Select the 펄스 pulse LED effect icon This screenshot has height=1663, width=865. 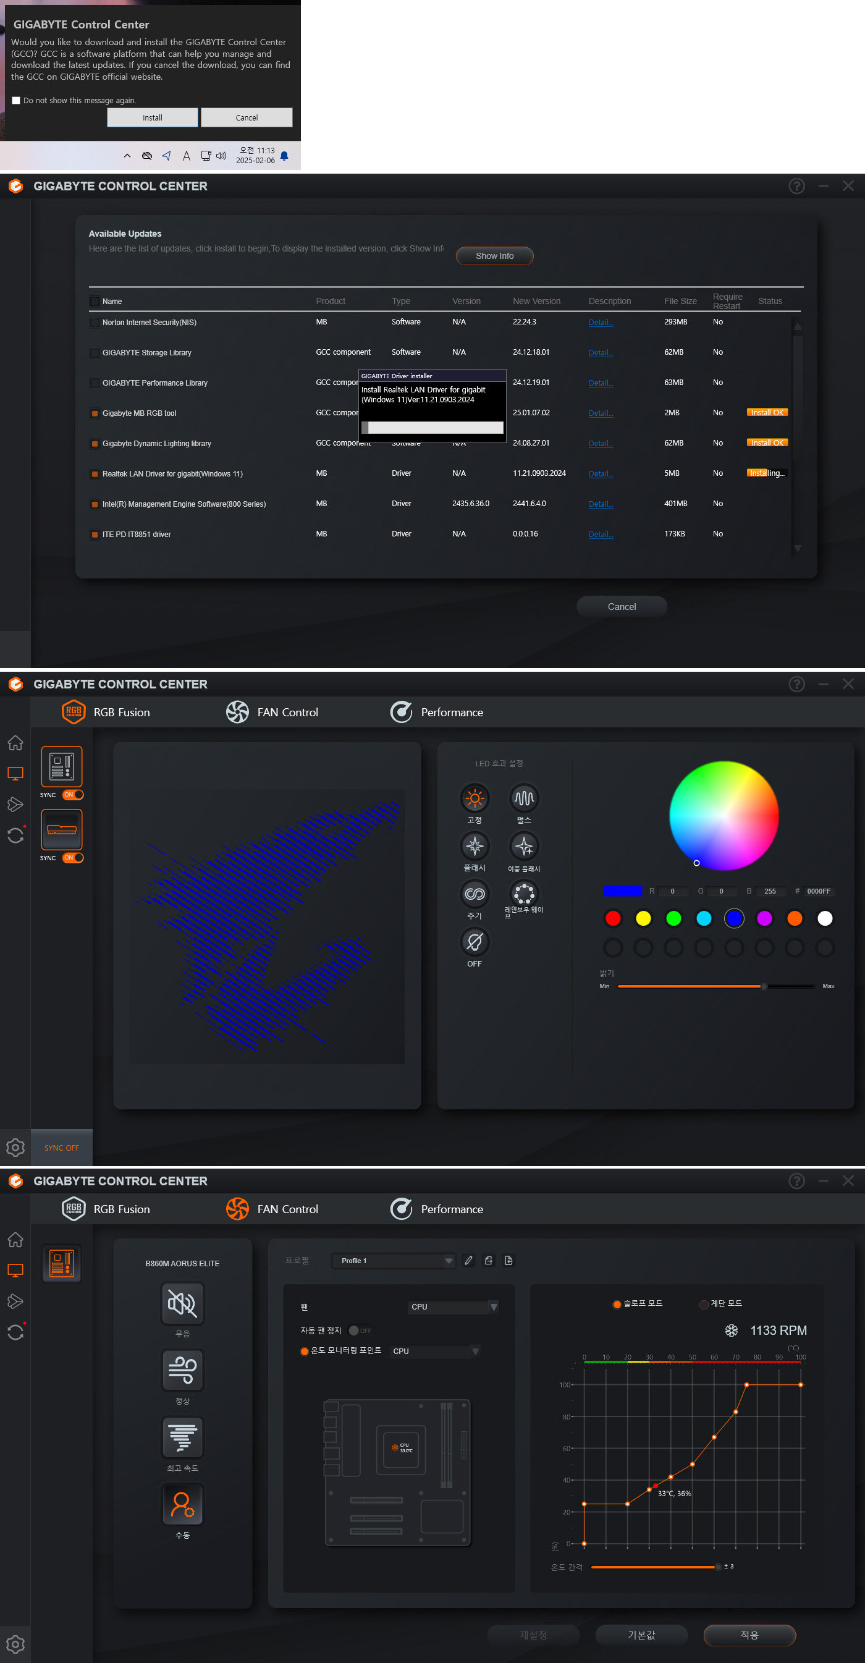[523, 798]
